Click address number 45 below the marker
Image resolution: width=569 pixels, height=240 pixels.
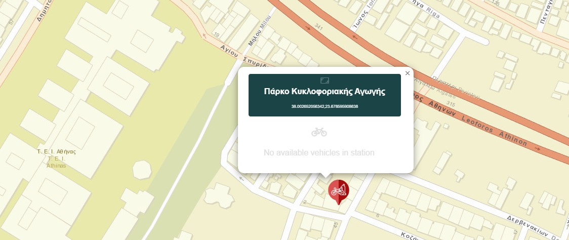335,225
